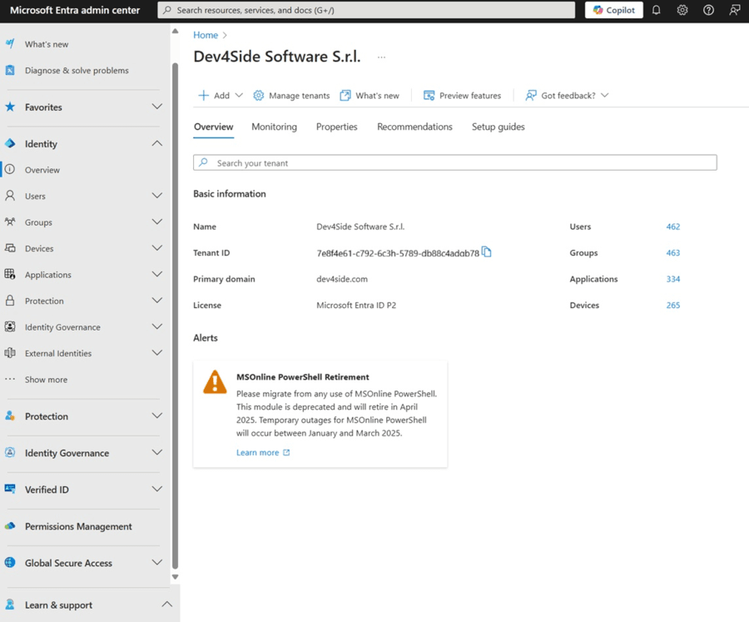Click the Search your tenant field
749x622 pixels.
point(454,162)
